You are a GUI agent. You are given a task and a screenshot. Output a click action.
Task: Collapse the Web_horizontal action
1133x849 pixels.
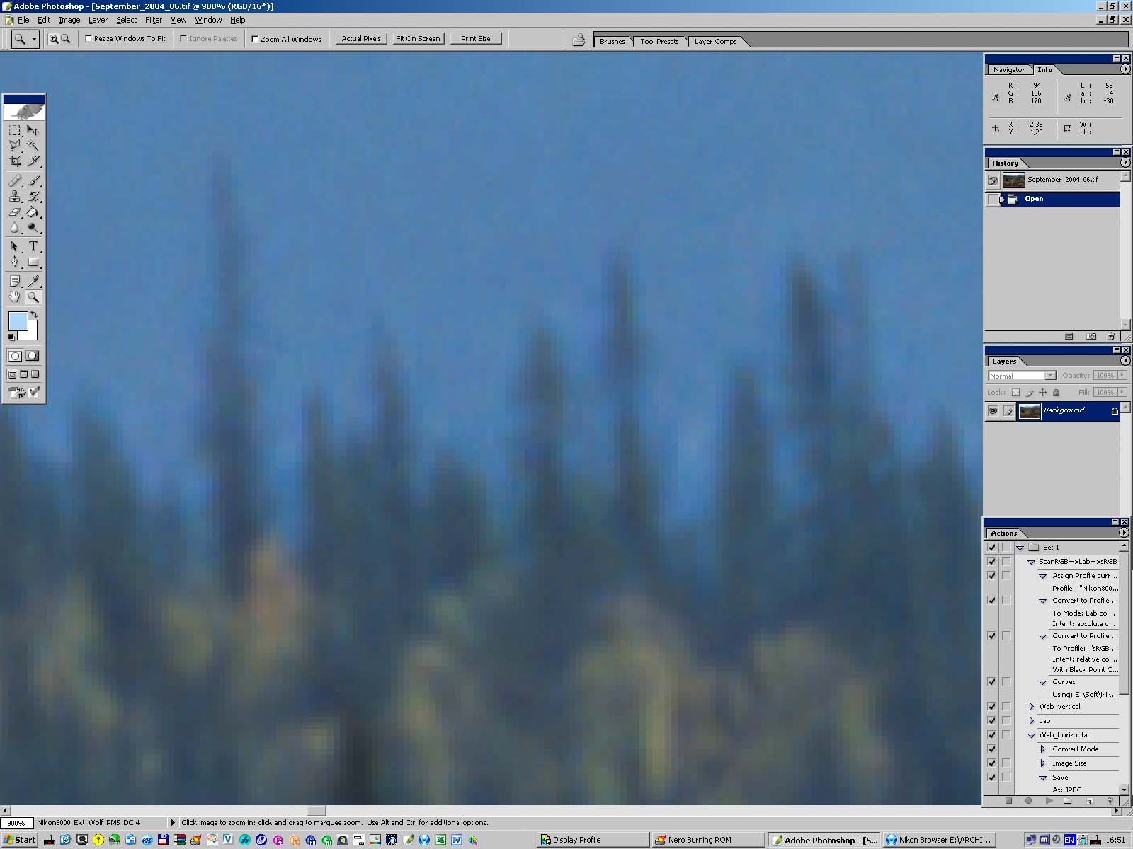click(x=1032, y=735)
